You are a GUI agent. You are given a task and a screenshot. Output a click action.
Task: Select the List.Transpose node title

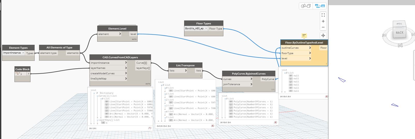[185, 65]
